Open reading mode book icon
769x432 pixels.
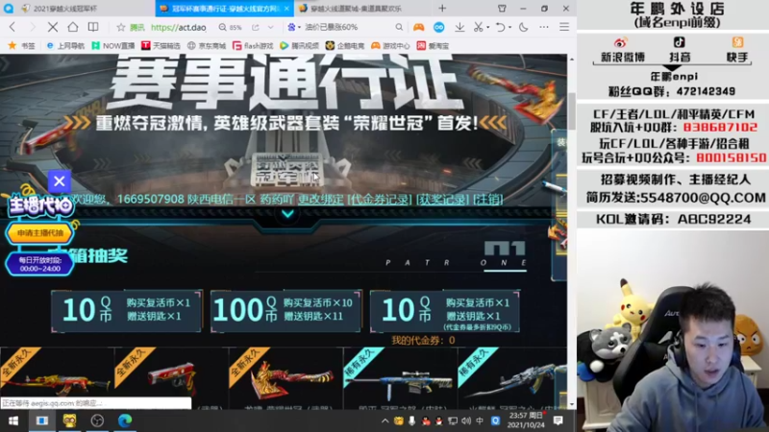(93, 27)
